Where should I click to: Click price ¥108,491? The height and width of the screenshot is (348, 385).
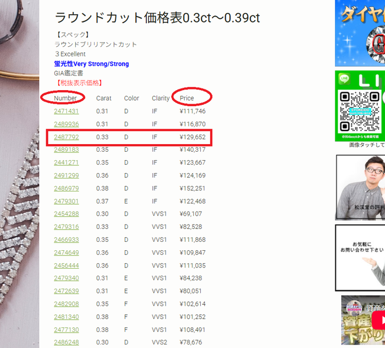192,330
